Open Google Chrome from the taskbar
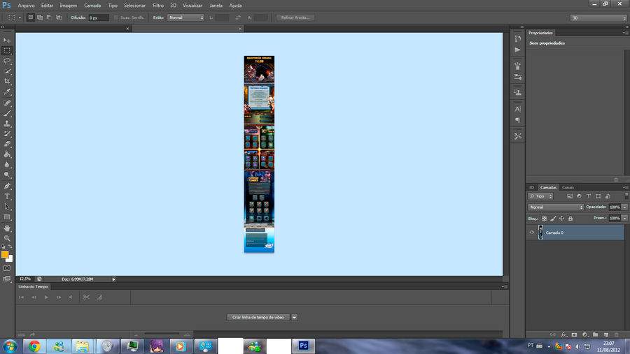 click(x=34, y=346)
